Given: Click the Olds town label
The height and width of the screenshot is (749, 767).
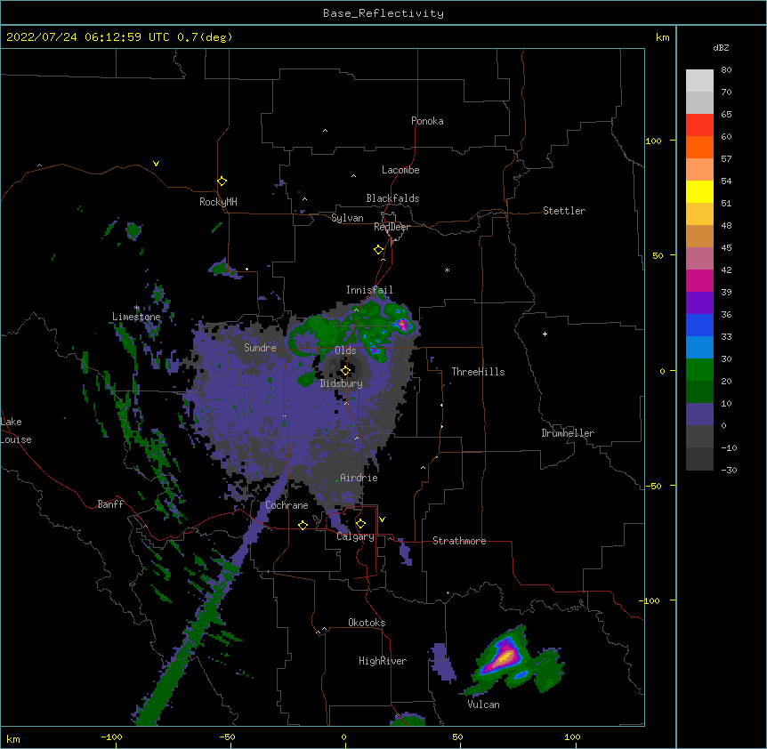Looking at the screenshot, I should [345, 350].
